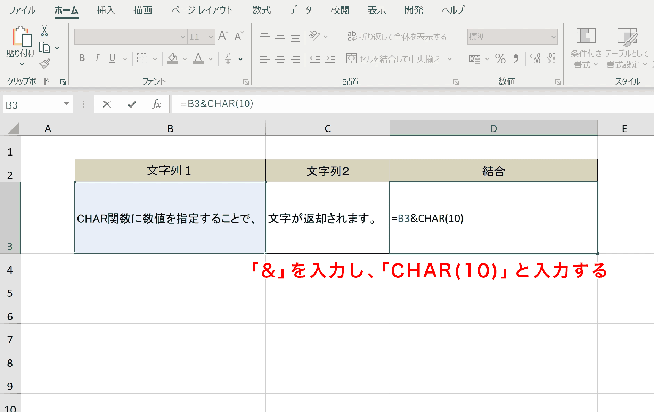Open number (数値) dialog launcher

pos(558,82)
